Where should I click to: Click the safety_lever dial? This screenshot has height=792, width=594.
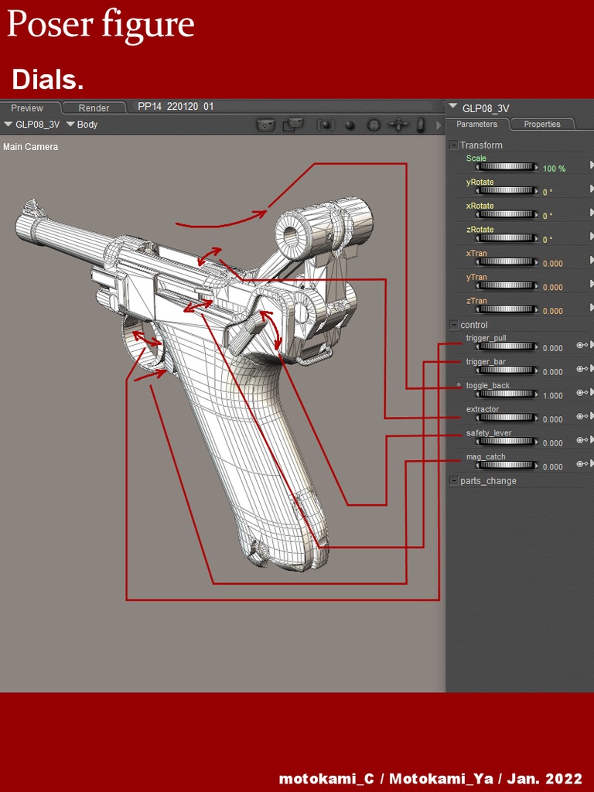point(507,442)
